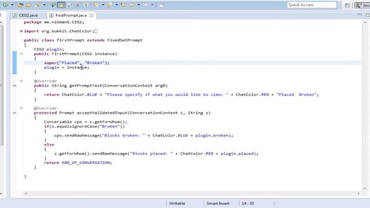This screenshot has height=208, width=370.
Task: Click the Back navigation arrow icon
Action: click(x=132, y=5)
